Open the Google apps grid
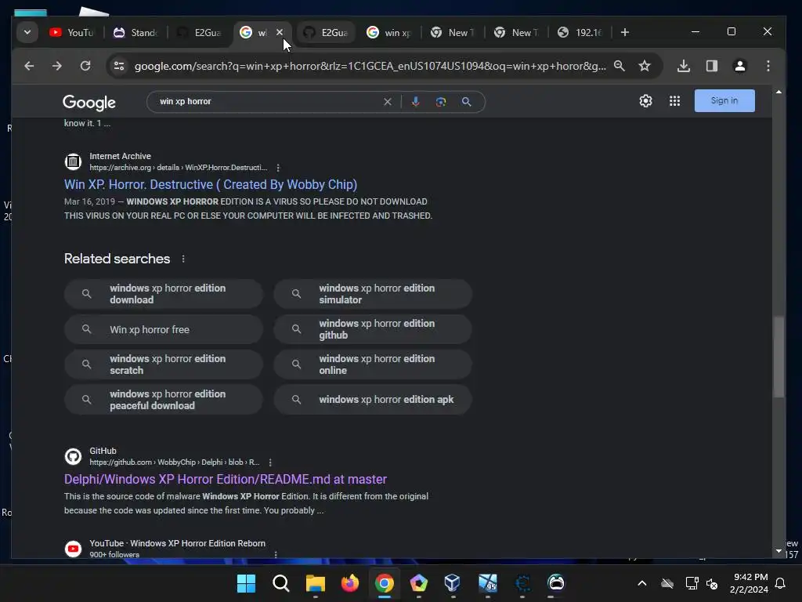Image resolution: width=802 pixels, height=602 pixels. click(674, 101)
